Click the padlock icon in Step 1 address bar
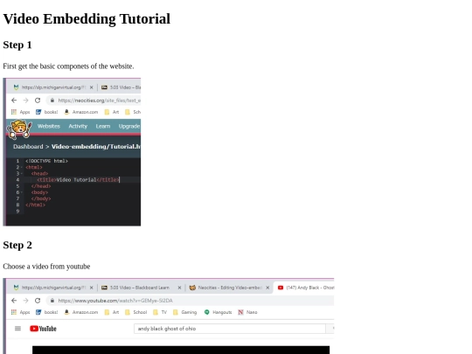Viewport: 472px width, 354px height. point(52,101)
